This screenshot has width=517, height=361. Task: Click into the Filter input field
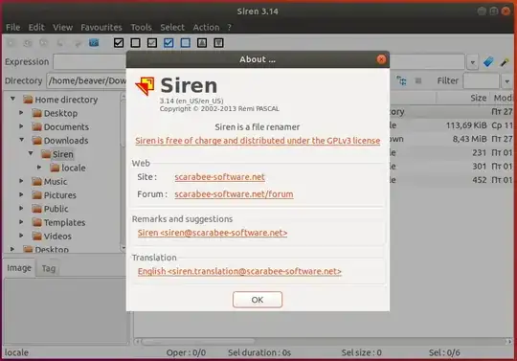point(482,81)
